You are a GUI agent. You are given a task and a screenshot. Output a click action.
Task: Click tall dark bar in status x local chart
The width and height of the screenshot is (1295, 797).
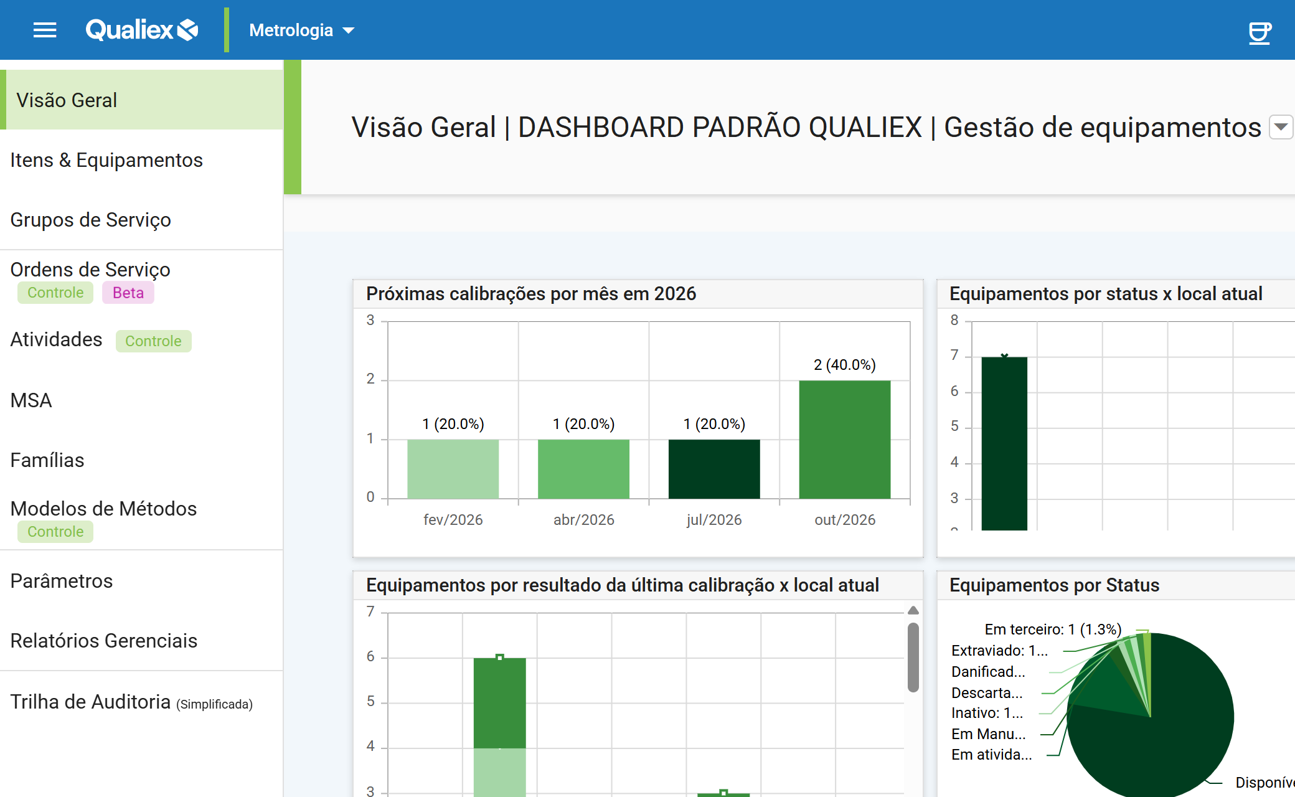[x=1004, y=443]
